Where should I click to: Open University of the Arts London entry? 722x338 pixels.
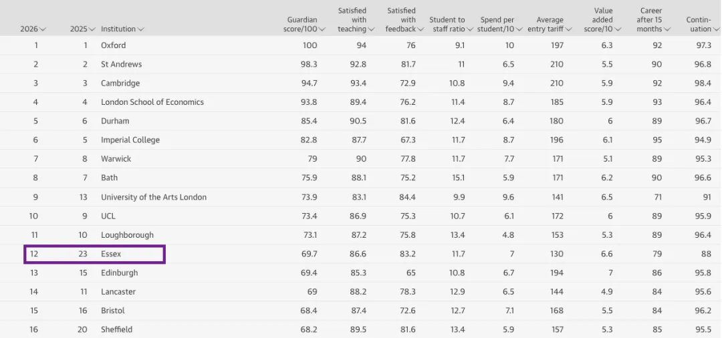[153, 197]
